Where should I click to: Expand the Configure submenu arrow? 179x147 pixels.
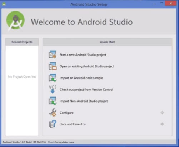(162, 113)
